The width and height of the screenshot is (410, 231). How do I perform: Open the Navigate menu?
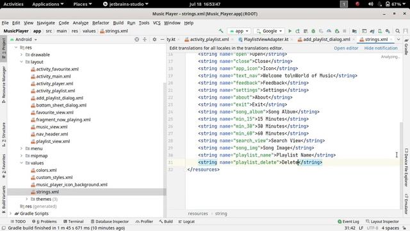[45, 23]
